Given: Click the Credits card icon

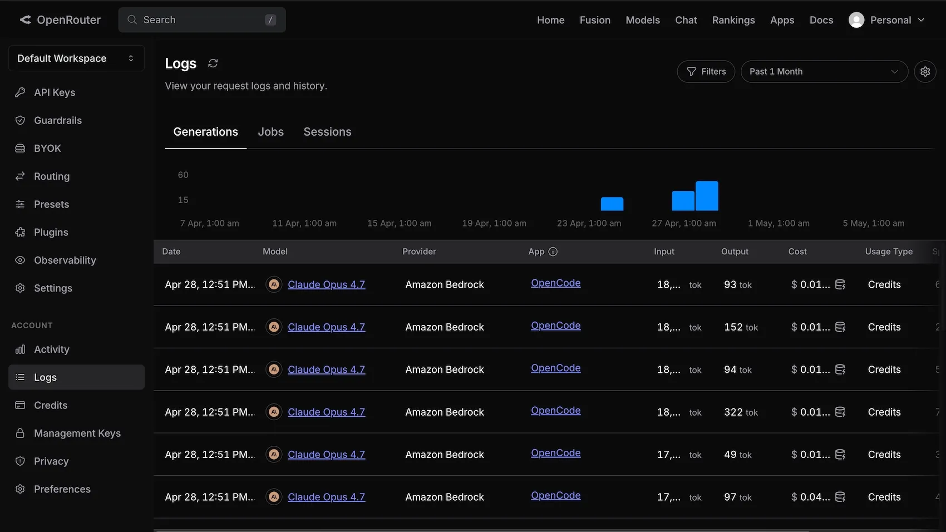Looking at the screenshot, I should [20, 405].
